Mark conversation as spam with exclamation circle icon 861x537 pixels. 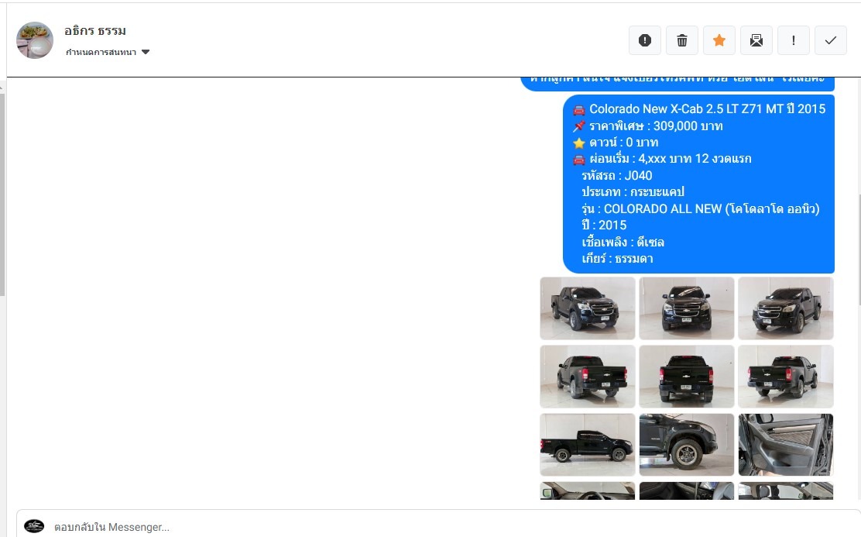pos(645,40)
